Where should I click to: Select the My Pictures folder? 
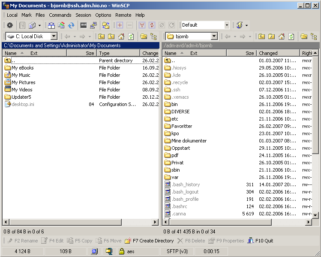click(x=20, y=82)
